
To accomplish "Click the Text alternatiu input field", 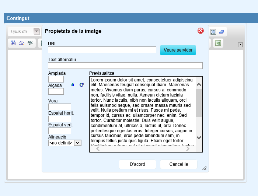I will [x=125, y=66].
